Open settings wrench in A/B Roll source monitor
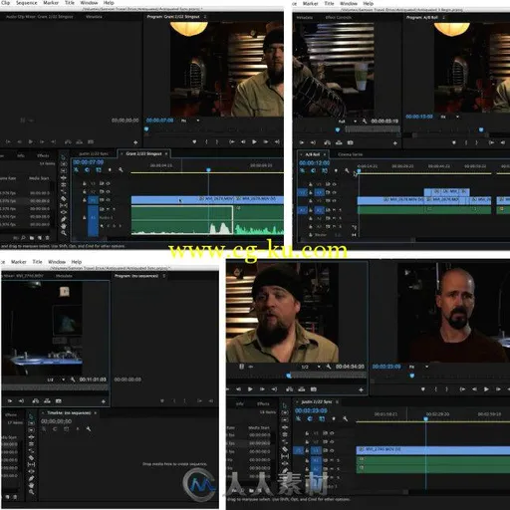 [x=365, y=122]
